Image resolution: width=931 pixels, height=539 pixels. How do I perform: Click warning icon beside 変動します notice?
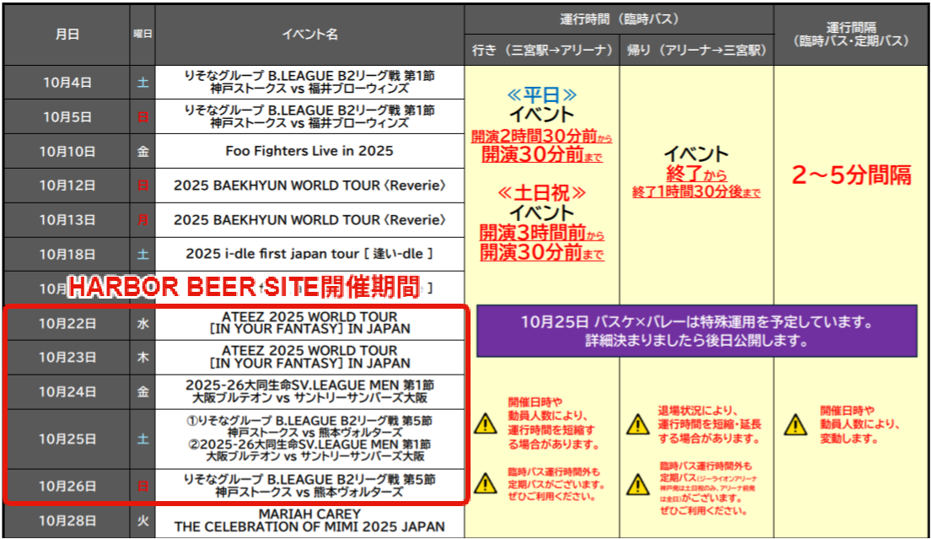pos(795,424)
